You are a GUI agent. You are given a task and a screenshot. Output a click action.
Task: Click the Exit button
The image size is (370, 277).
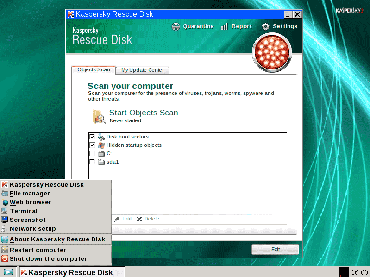point(275,249)
